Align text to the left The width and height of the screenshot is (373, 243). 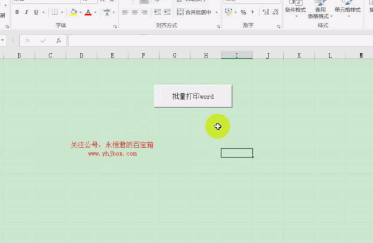(126, 12)
